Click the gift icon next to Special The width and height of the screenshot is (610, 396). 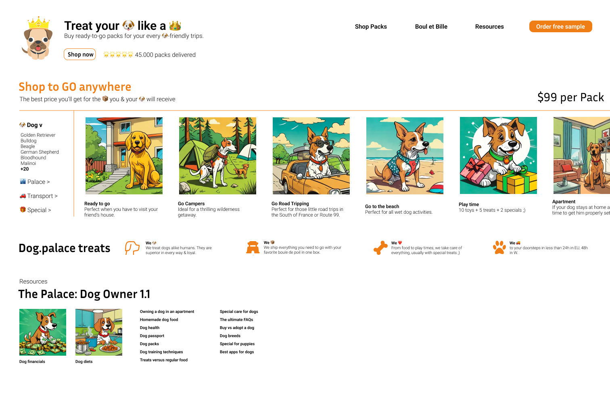click(23, 210)
